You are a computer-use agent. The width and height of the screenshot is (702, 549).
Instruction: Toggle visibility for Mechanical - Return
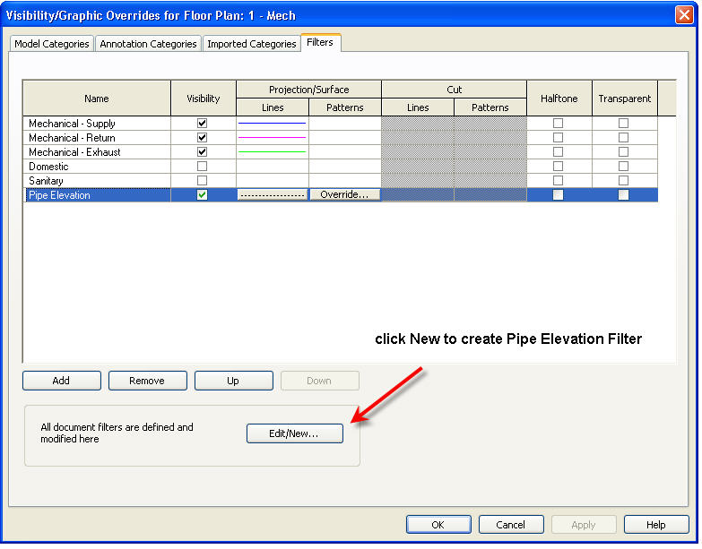click(203, 137)
